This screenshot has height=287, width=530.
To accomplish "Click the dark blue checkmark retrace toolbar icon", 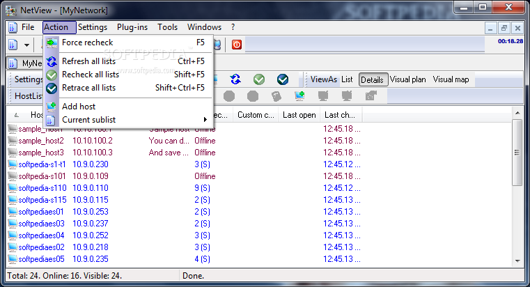I will pos(283,79).
